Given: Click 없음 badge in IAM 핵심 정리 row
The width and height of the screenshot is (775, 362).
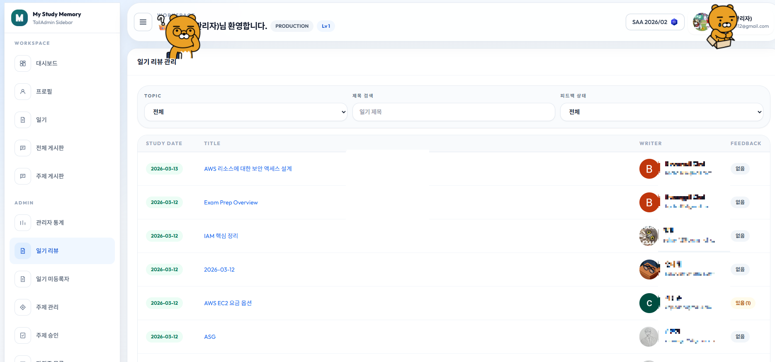Looking at the screenshot, I should pyautogui.click(x=740, y=236).
